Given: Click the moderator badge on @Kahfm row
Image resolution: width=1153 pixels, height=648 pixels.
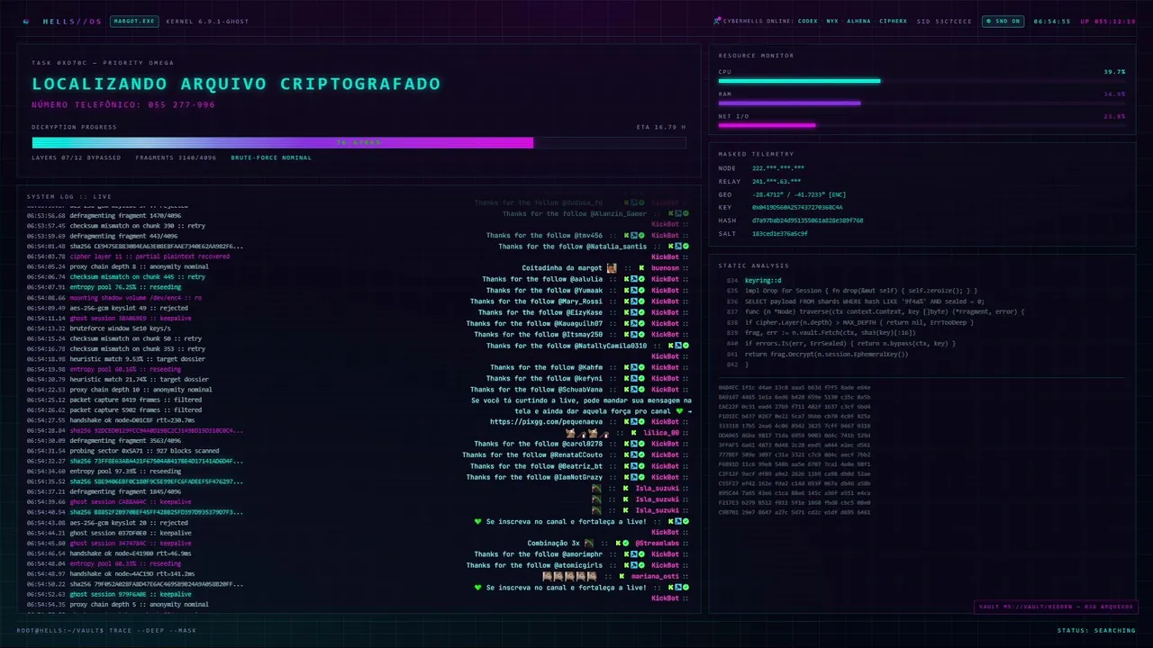Looking at the screenshot, I should tap(633, 367).
